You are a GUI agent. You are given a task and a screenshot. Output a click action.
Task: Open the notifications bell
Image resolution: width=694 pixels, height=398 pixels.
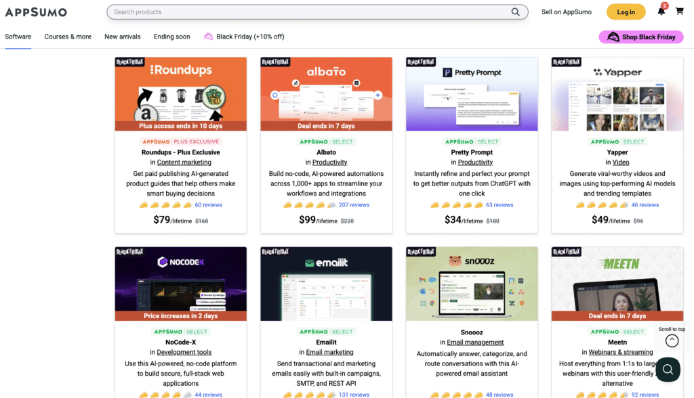(661, 12)
